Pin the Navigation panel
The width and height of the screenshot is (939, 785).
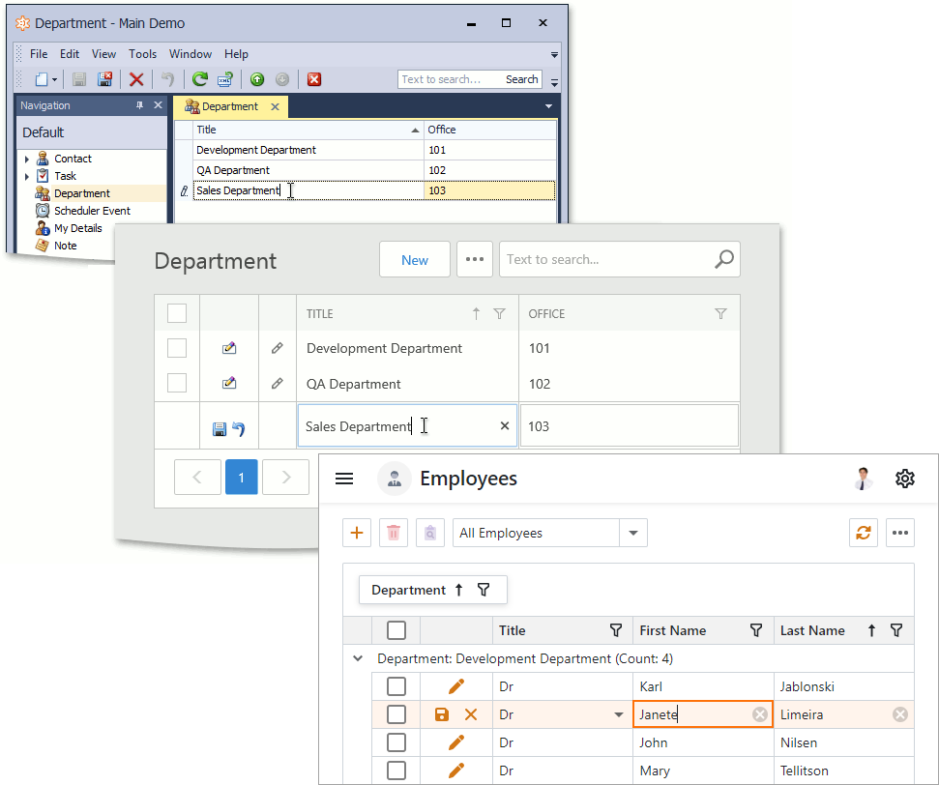tap(139, 105)
